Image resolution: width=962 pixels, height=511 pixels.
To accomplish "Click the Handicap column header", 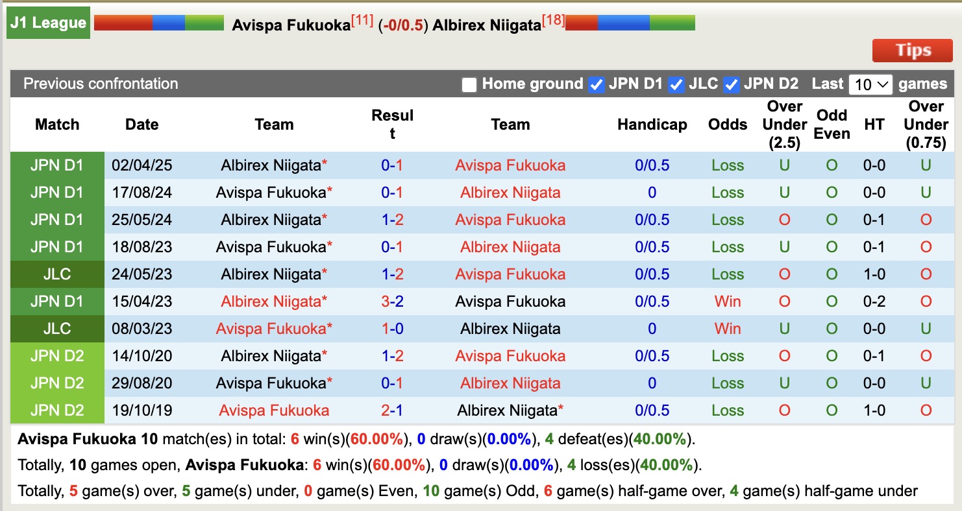I will [x=652, y=125].
